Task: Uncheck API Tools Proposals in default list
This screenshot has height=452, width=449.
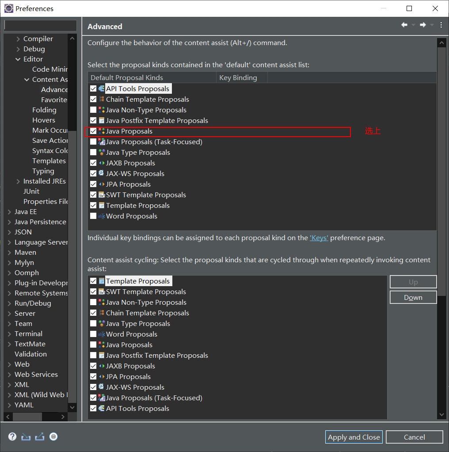Action: (93, 88)
